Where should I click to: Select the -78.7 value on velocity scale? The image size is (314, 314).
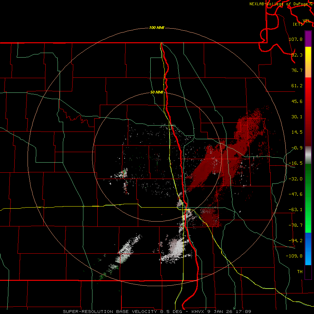coord(296,225)
